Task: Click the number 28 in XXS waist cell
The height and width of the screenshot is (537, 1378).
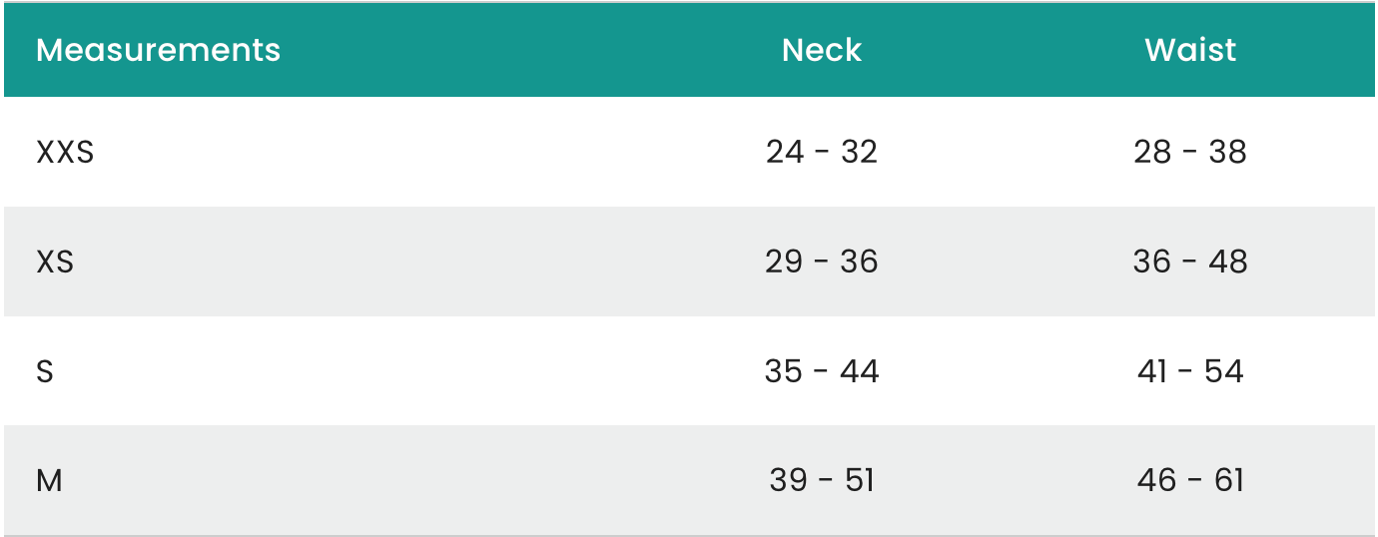Action: pyautogui.click(x=1152, y=152)
